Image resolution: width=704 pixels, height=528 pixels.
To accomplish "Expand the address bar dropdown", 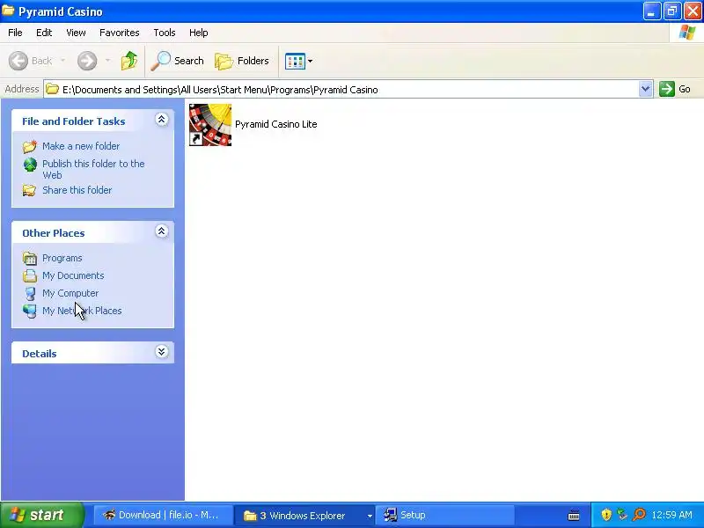I will pyautogui.click(x=645, y=89).
